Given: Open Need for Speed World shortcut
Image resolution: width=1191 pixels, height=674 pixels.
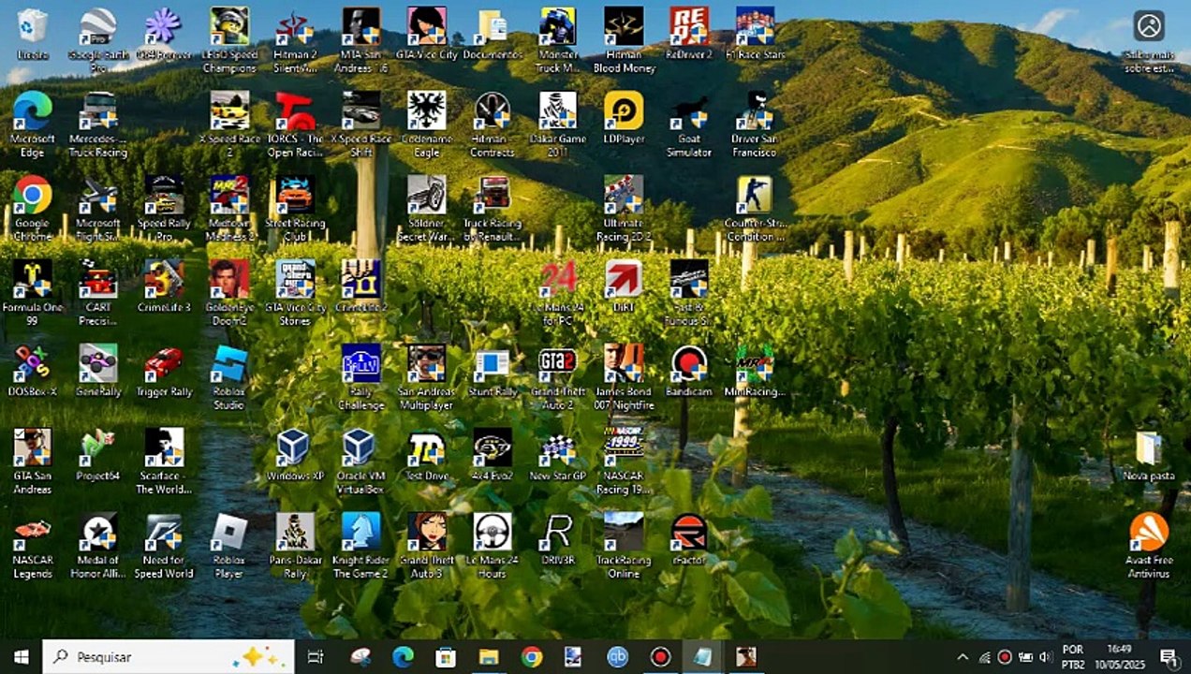Looking at the screenshot, I should 164,545.
